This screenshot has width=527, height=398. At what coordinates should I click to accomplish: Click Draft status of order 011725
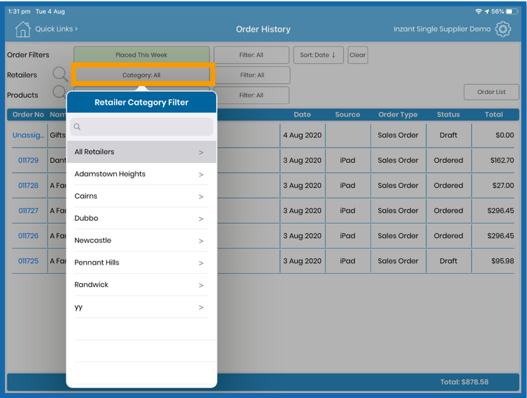tap(448, 261)
